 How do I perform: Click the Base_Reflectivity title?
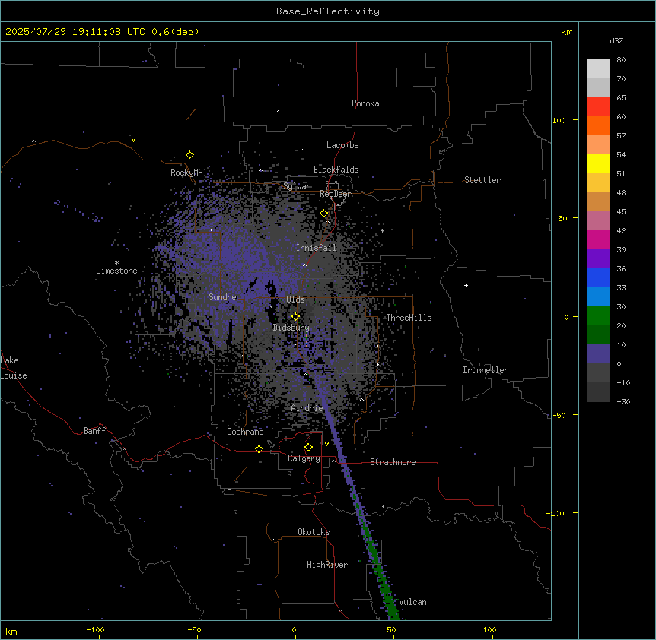pos(328,11)
